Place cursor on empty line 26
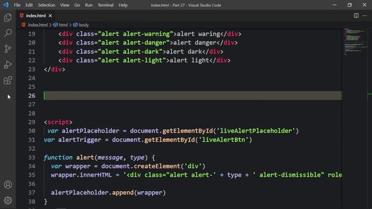Viewport: 372px width, 209px height. pyautogui.click(x=192, y=95)
